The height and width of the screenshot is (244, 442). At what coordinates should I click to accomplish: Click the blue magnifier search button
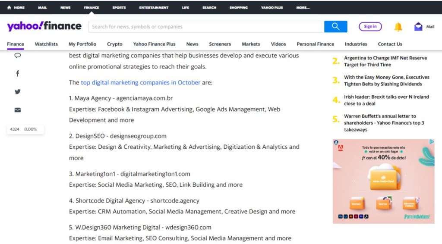pos(335,27)
